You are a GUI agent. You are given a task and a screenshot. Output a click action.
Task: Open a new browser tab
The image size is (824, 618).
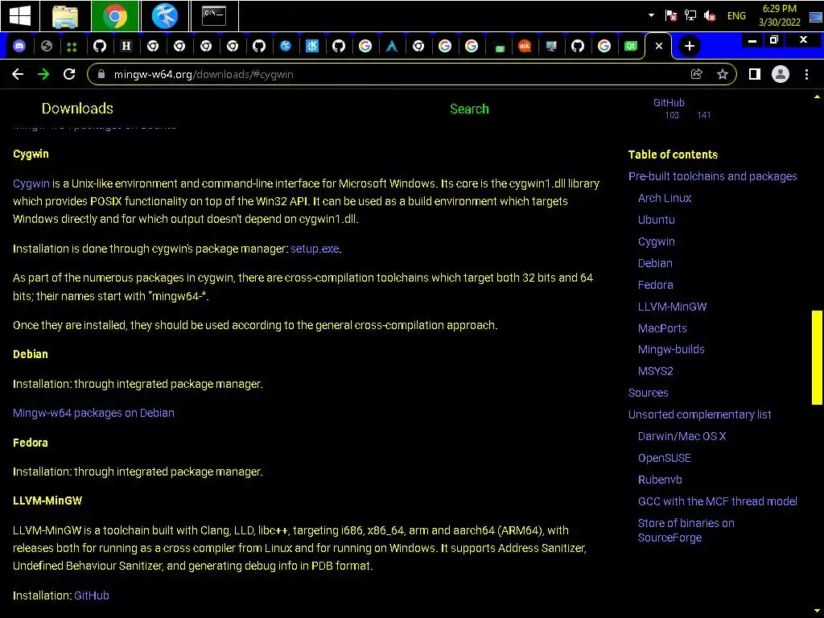pos(690,46)
